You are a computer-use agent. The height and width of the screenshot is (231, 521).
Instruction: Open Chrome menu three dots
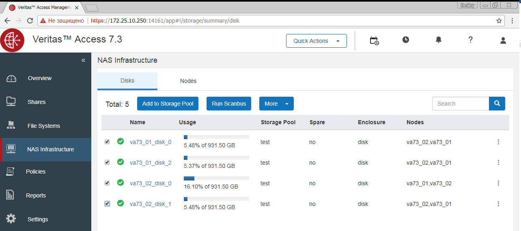pos(513,21)
